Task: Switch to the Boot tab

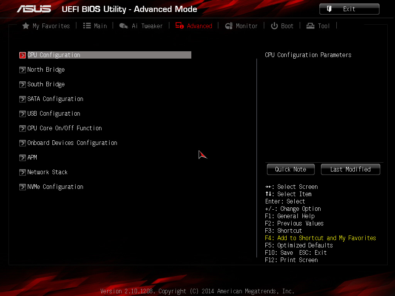Action: 287,26
